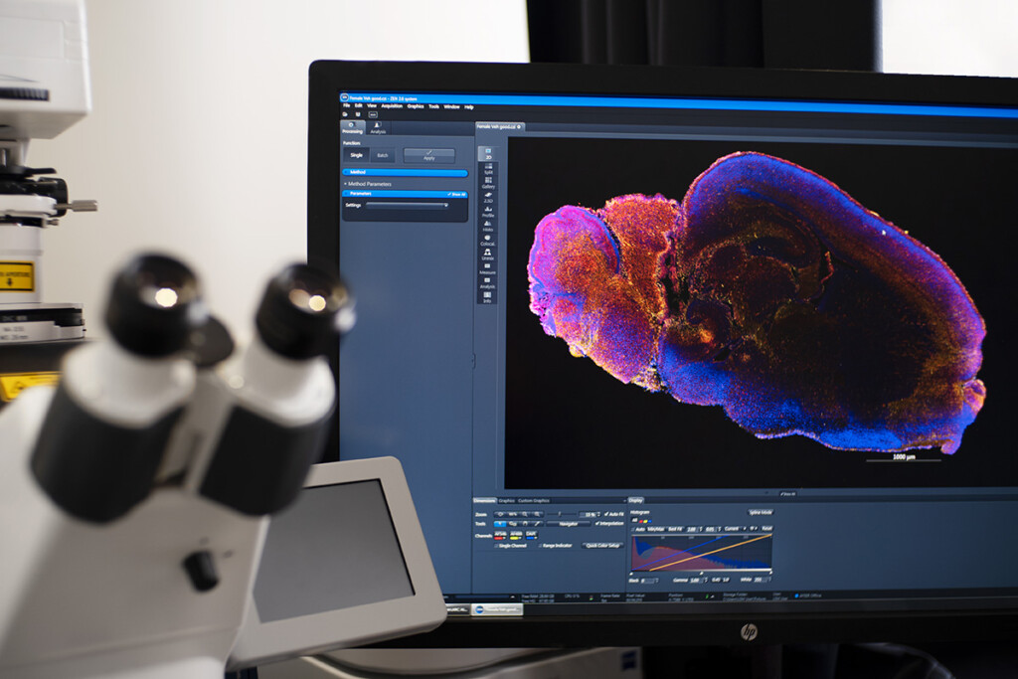Open the Profile view

tap(488, 214)
